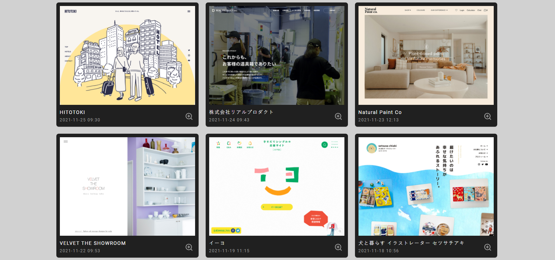The width and height of the screenshot is (555, 260).
Task: Click the VELVET THE SHOWROOM title link
Action: click(x=93, y=243)
